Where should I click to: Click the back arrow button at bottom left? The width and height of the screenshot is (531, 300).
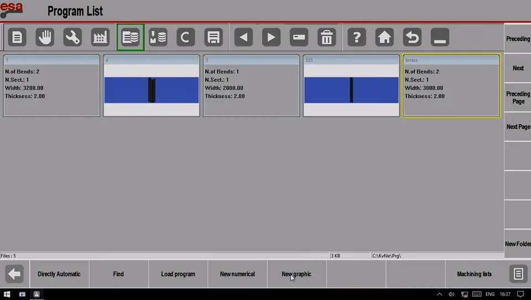coord(14,274)
